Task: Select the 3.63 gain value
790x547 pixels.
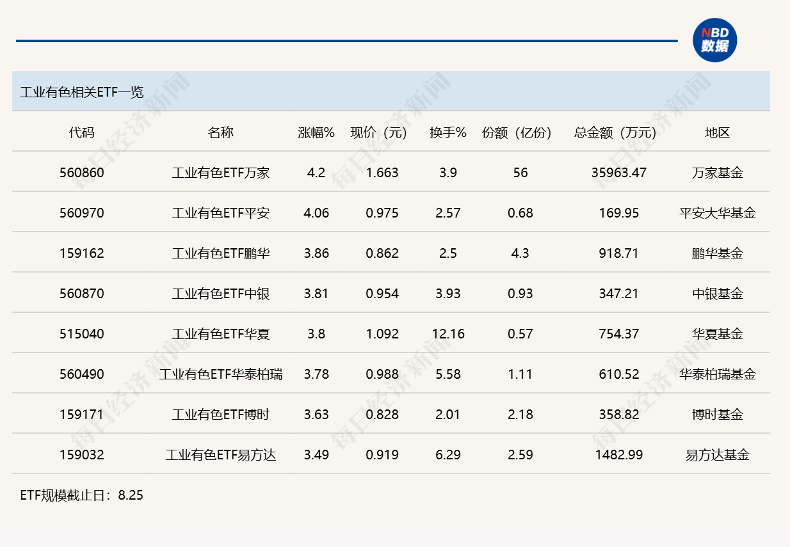Action: [x=316, y=415]
